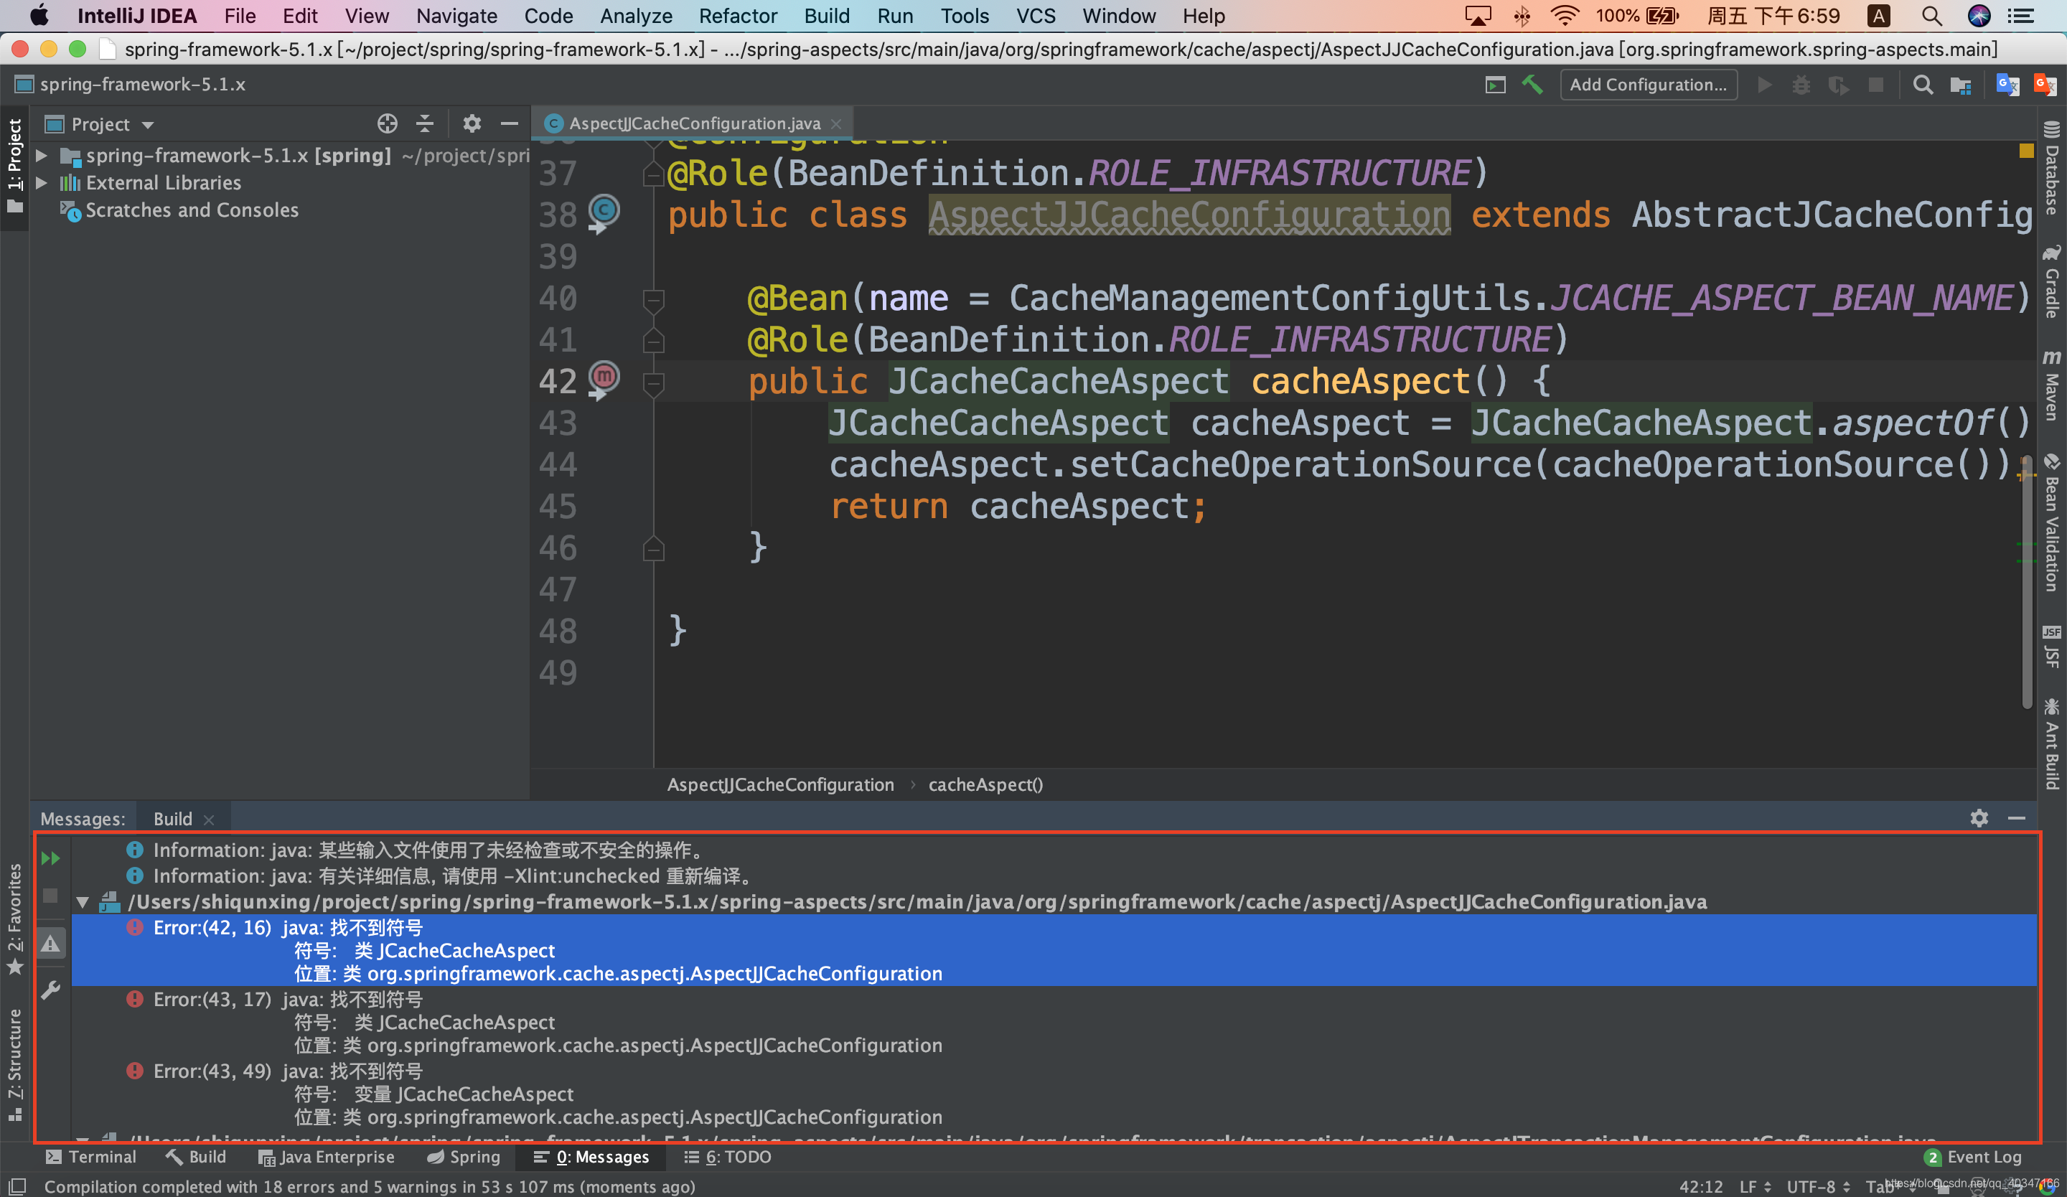2067x1197 pixels.
Task: Open the Database tool window
Action: (2051, 168)
